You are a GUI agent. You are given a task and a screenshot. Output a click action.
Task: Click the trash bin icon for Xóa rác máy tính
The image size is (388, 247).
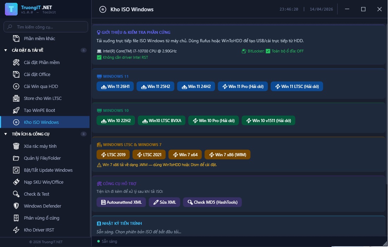tap(16, 146)
